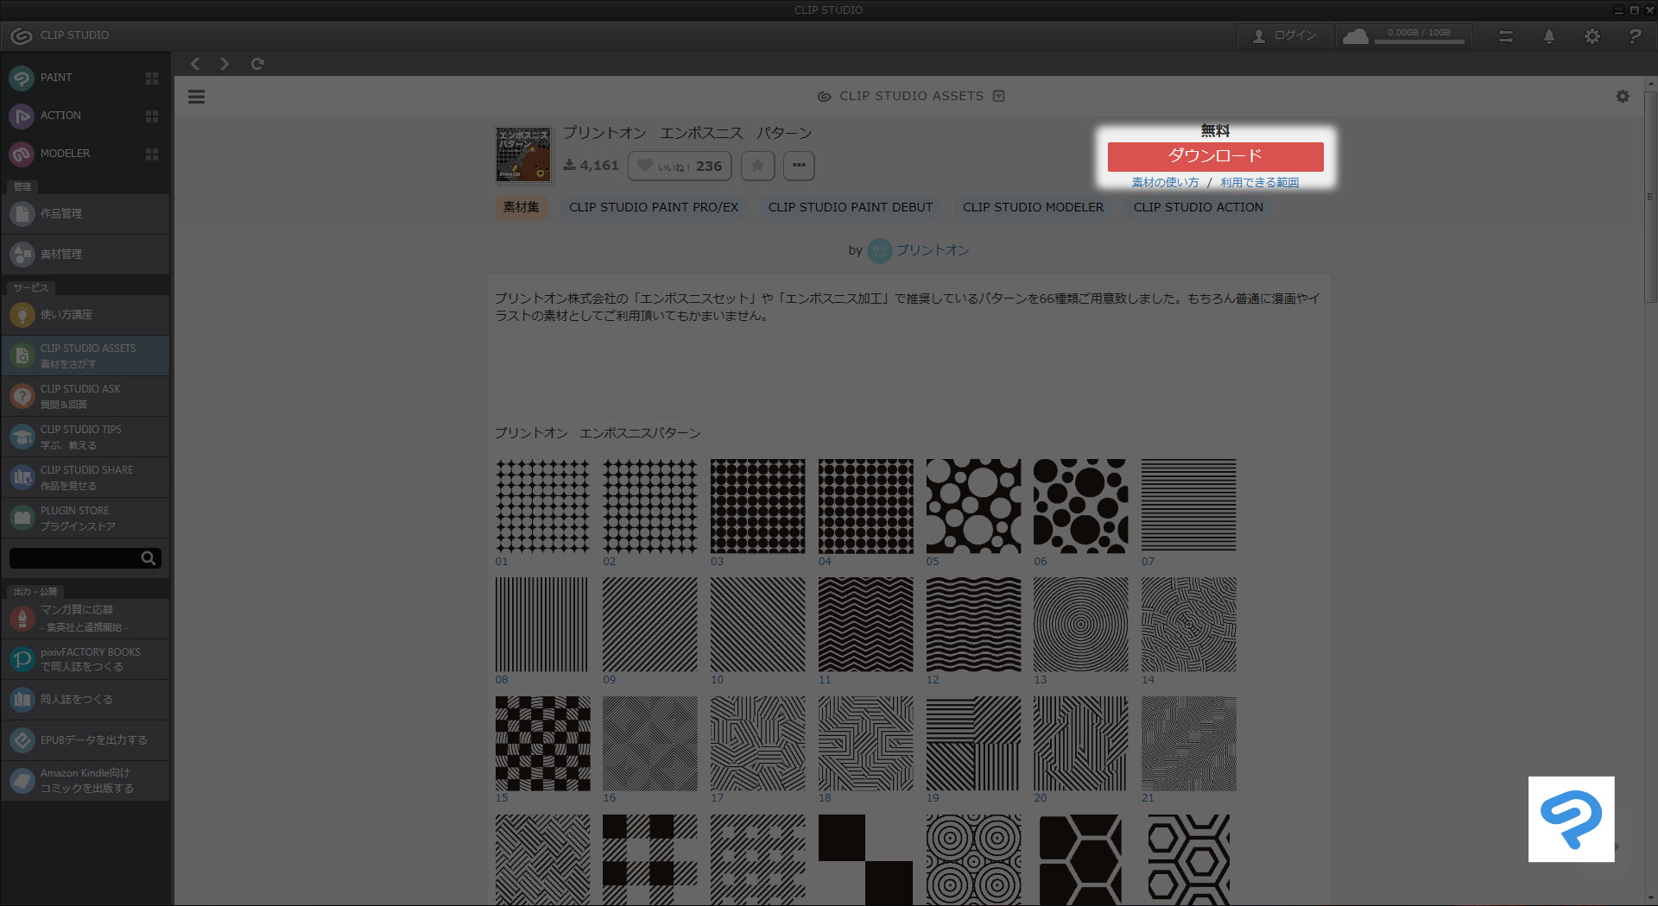Expand the CLIP STUDIO ASSETS dropdown
The height and width of the screenshot is (906, 1658).
tap(999, 96)
